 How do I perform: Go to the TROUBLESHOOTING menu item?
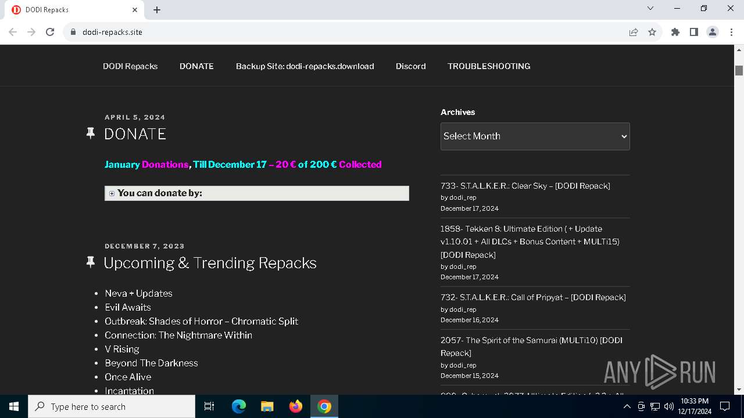(489, 66)
